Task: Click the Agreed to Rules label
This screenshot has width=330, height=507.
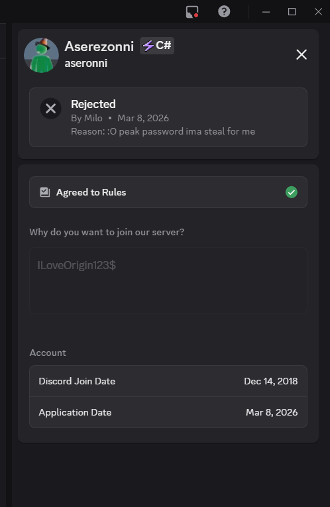Action: (91, 192)
